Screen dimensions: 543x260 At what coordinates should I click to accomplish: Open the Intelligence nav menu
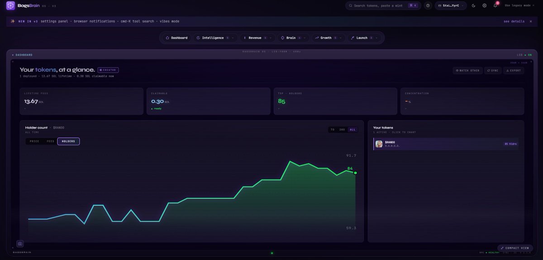click(215, 38)
